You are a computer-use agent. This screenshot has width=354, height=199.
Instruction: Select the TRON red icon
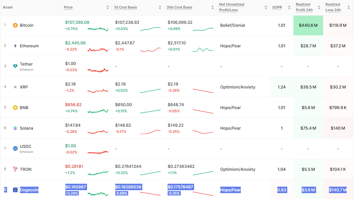[15, 169]
